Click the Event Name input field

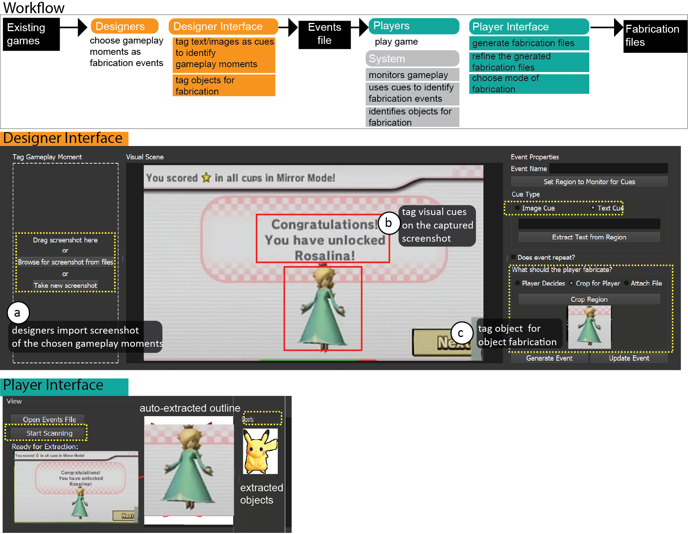pyautogui.click(x=608, y=168)
